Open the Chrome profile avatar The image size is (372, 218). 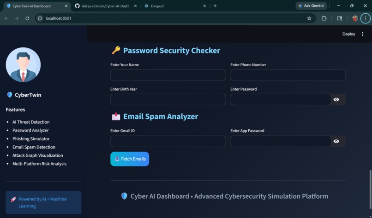click(355, 18)
